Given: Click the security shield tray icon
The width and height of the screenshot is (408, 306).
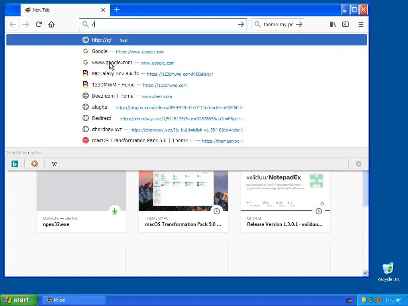Looking at the screenshot, I should tap(363, 300).
